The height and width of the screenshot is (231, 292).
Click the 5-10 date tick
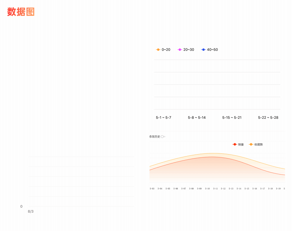click(x=207, y=189)
